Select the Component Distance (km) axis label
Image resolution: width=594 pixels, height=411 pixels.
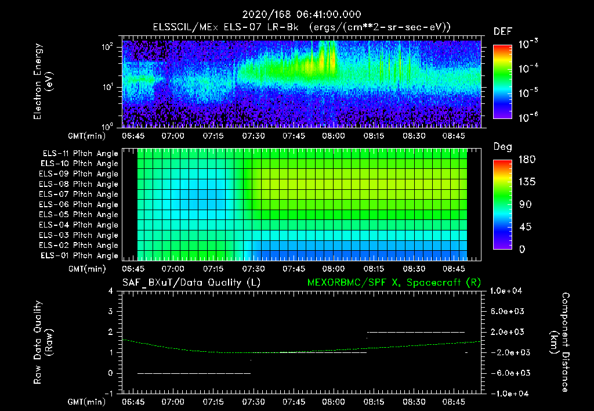pyautogui.click(x=559, y=342)
